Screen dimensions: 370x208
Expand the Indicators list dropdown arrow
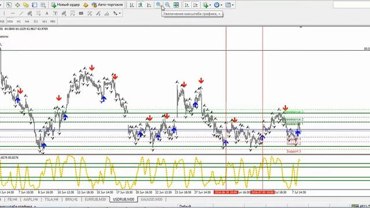pos(210,5)
